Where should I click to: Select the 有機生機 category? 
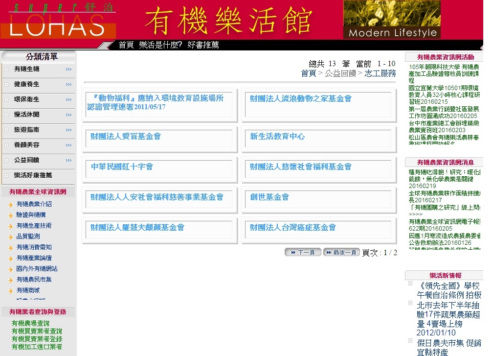(27, 69)
